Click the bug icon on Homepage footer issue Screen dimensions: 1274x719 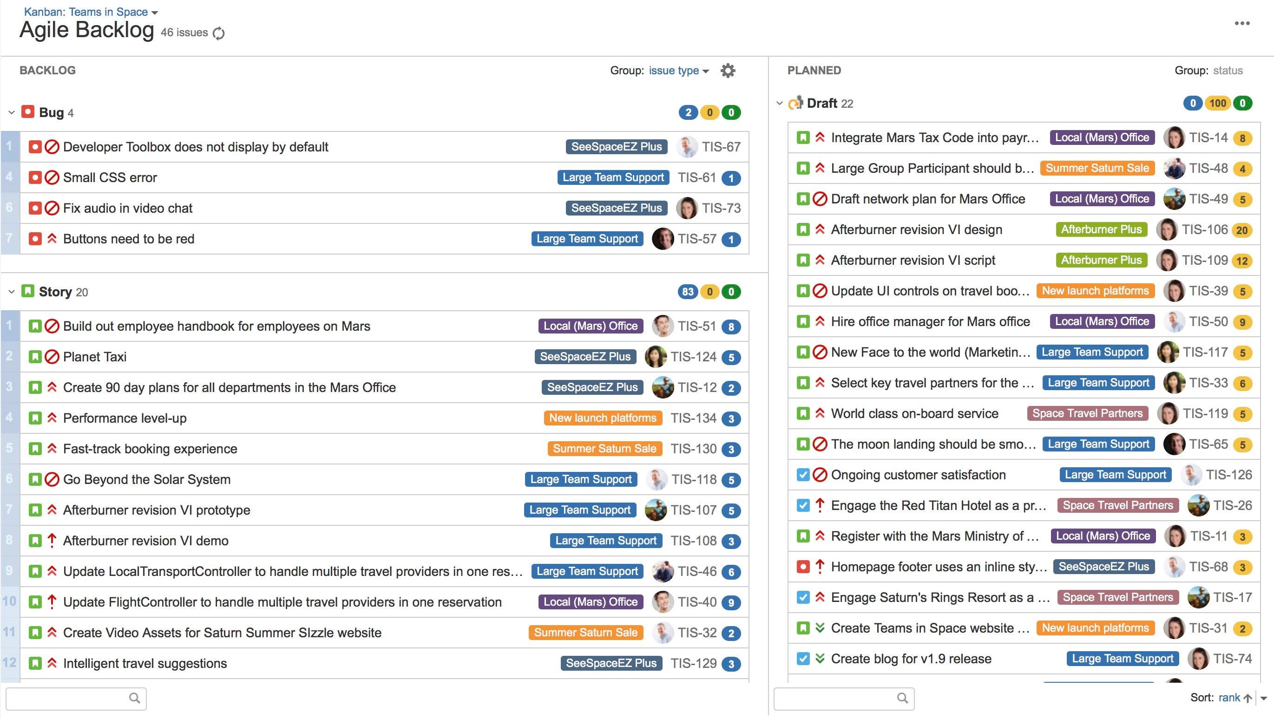[x=803, y=566]
